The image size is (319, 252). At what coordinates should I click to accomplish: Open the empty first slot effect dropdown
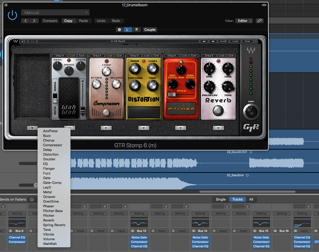pos(32,128)
